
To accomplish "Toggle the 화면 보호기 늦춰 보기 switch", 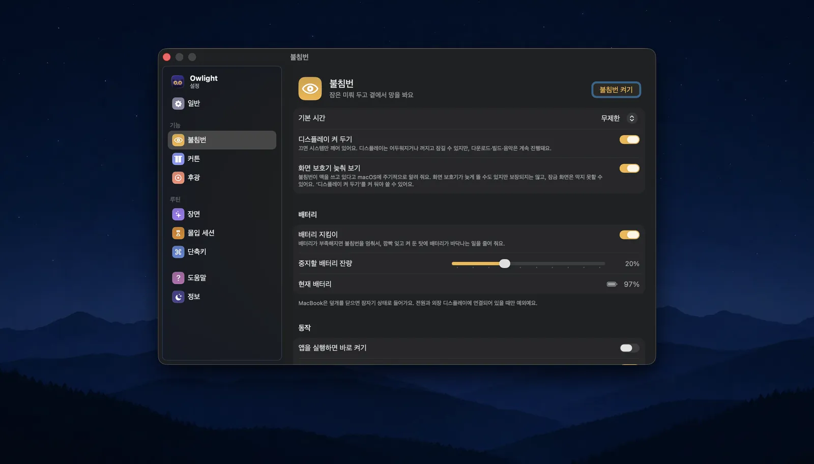I will click(x=629, y=168).
